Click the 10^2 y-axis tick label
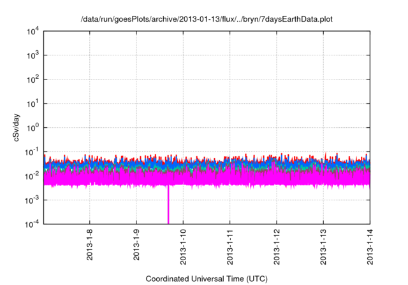Viewport: 408px width, 285px height. (x=33, y=80)
